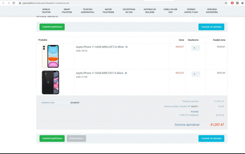Apply the discount code with Izmantot
The width and height of the screenshot is (245, 154).
(75, 103)
